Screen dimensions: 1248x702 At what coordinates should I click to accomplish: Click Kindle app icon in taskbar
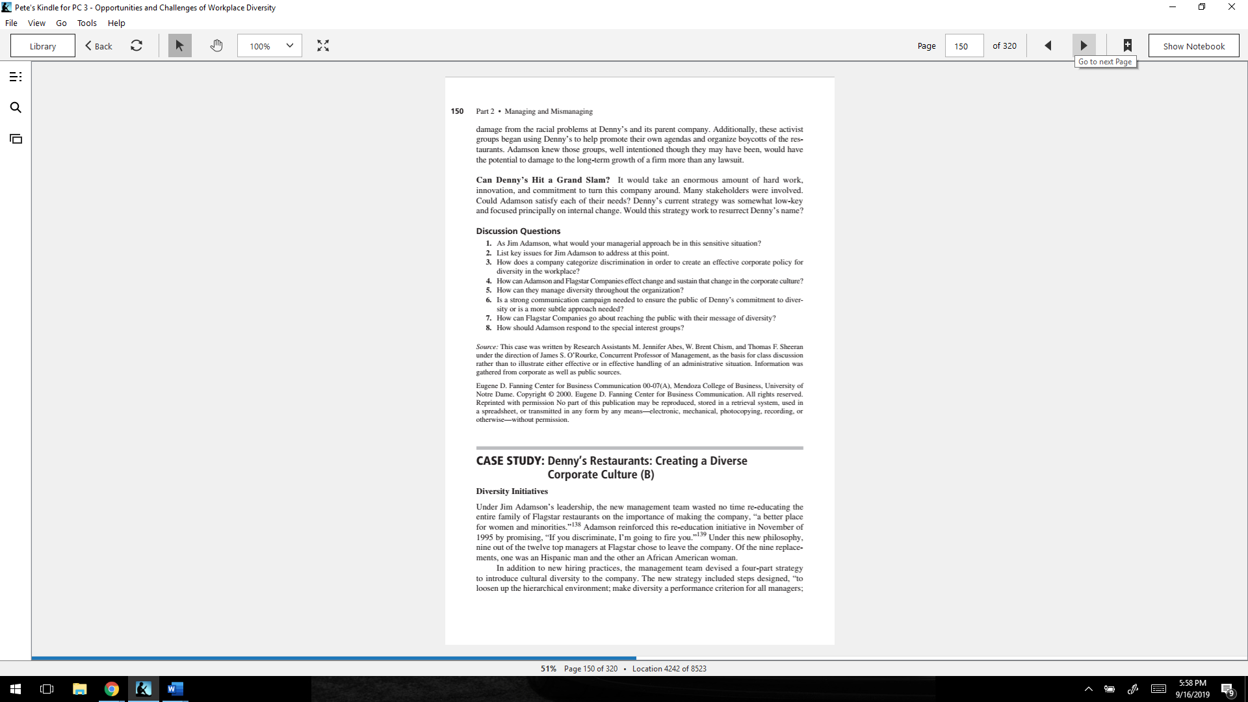point(144,689)
